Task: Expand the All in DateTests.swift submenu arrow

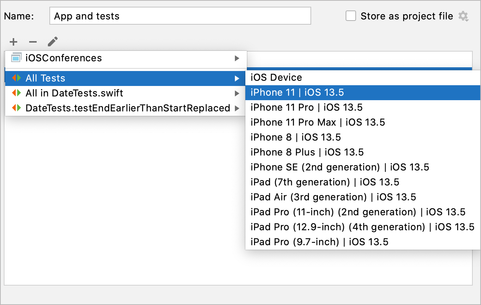Action: point(237,93)
